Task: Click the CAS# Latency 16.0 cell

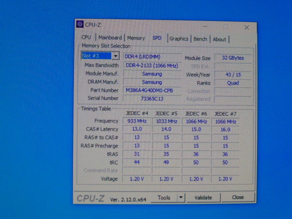Action: (x=225, y=130)
